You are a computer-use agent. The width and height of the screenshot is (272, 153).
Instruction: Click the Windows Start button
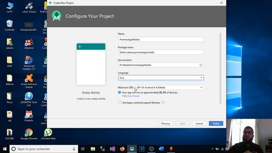(5, 149)
